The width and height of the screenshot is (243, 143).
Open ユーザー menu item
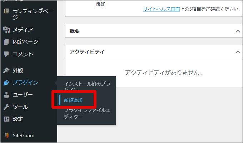(23, 95)
